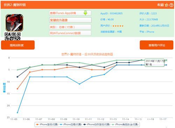175x128 pixels.
Task: Click the QR code image
Action: pyautogui.click(x=13, y=36)
